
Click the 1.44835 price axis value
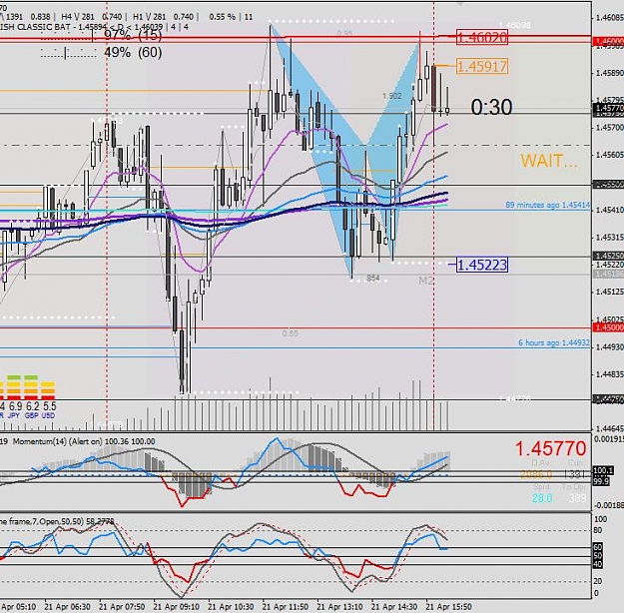tap(610, 374)
